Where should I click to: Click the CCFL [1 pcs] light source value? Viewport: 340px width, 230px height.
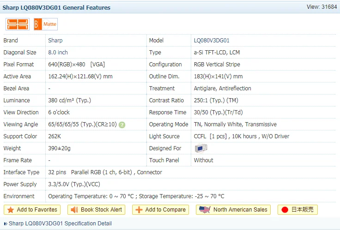coord(242,136)
